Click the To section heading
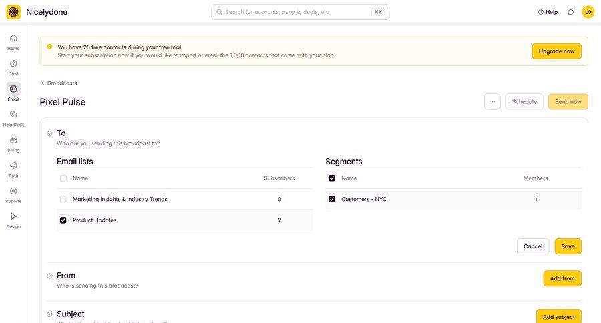The height and width of the screenshot is (323, 601). point(61,133)
